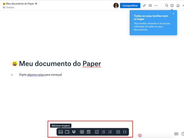The height and width of the screenshot is (138, 184).
Task: Click the smiley emoji in header title
Action: (4, 4)
